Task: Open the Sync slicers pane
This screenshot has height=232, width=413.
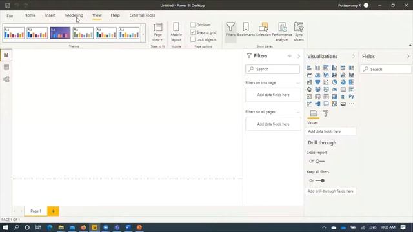Action: click(x=299, y=32)
